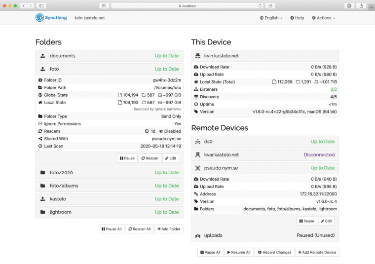Image resolution: width=375 pixels, height=264 pixels.
Task: Click the Safari downloads icon
Action: pyautogui.click(x=349, y=5)
